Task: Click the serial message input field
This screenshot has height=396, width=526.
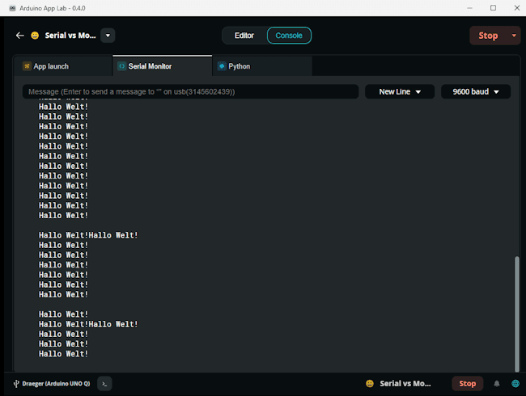Action: [190, 92]
